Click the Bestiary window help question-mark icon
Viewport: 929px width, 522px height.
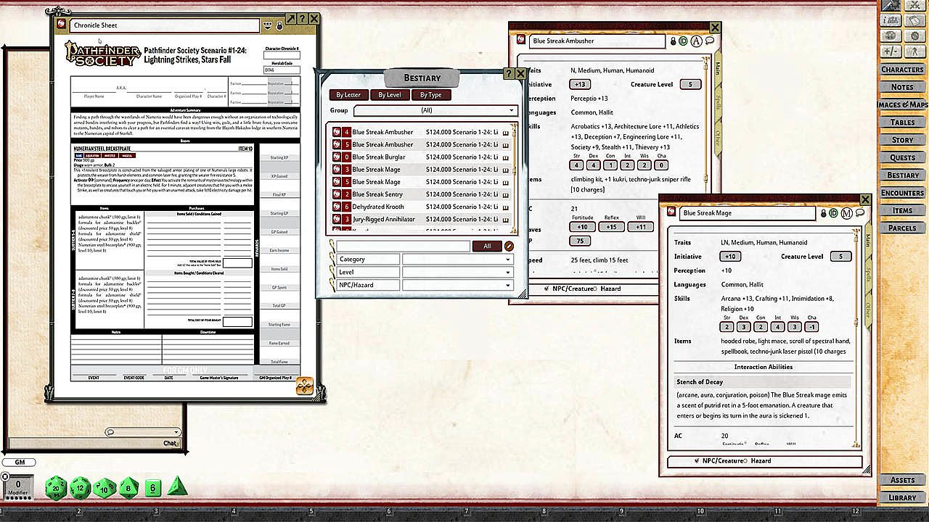(x=508, y=74)
